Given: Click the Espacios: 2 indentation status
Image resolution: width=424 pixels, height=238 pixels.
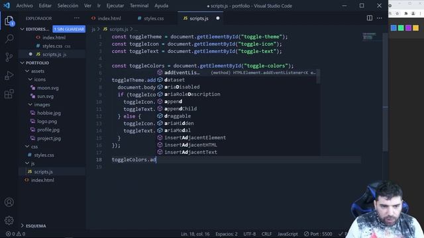Looking at the screenshot, I should [x=227, y=234].
